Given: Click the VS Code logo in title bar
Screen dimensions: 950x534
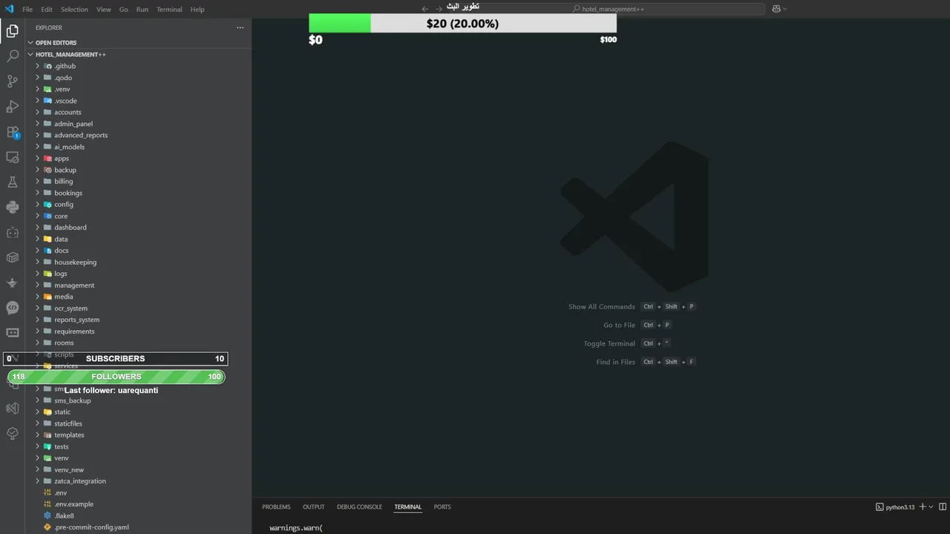Looking at the screenshot, I should (x=10, y=9).
